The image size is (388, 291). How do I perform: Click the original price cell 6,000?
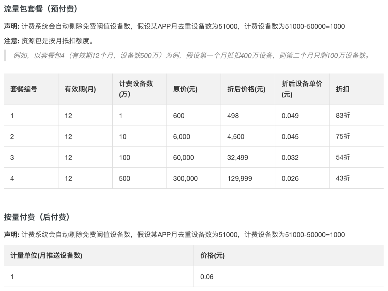[194, 136]
